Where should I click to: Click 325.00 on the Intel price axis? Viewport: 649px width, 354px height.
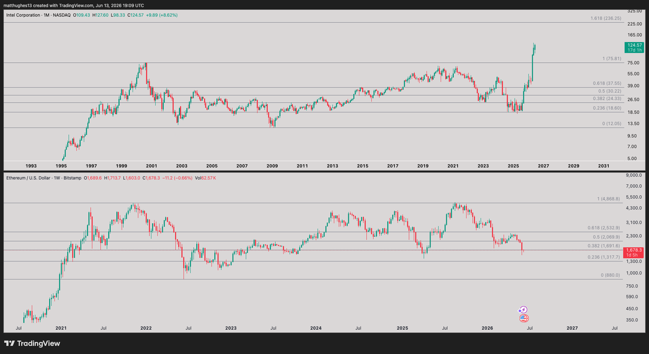click(634, 11)
